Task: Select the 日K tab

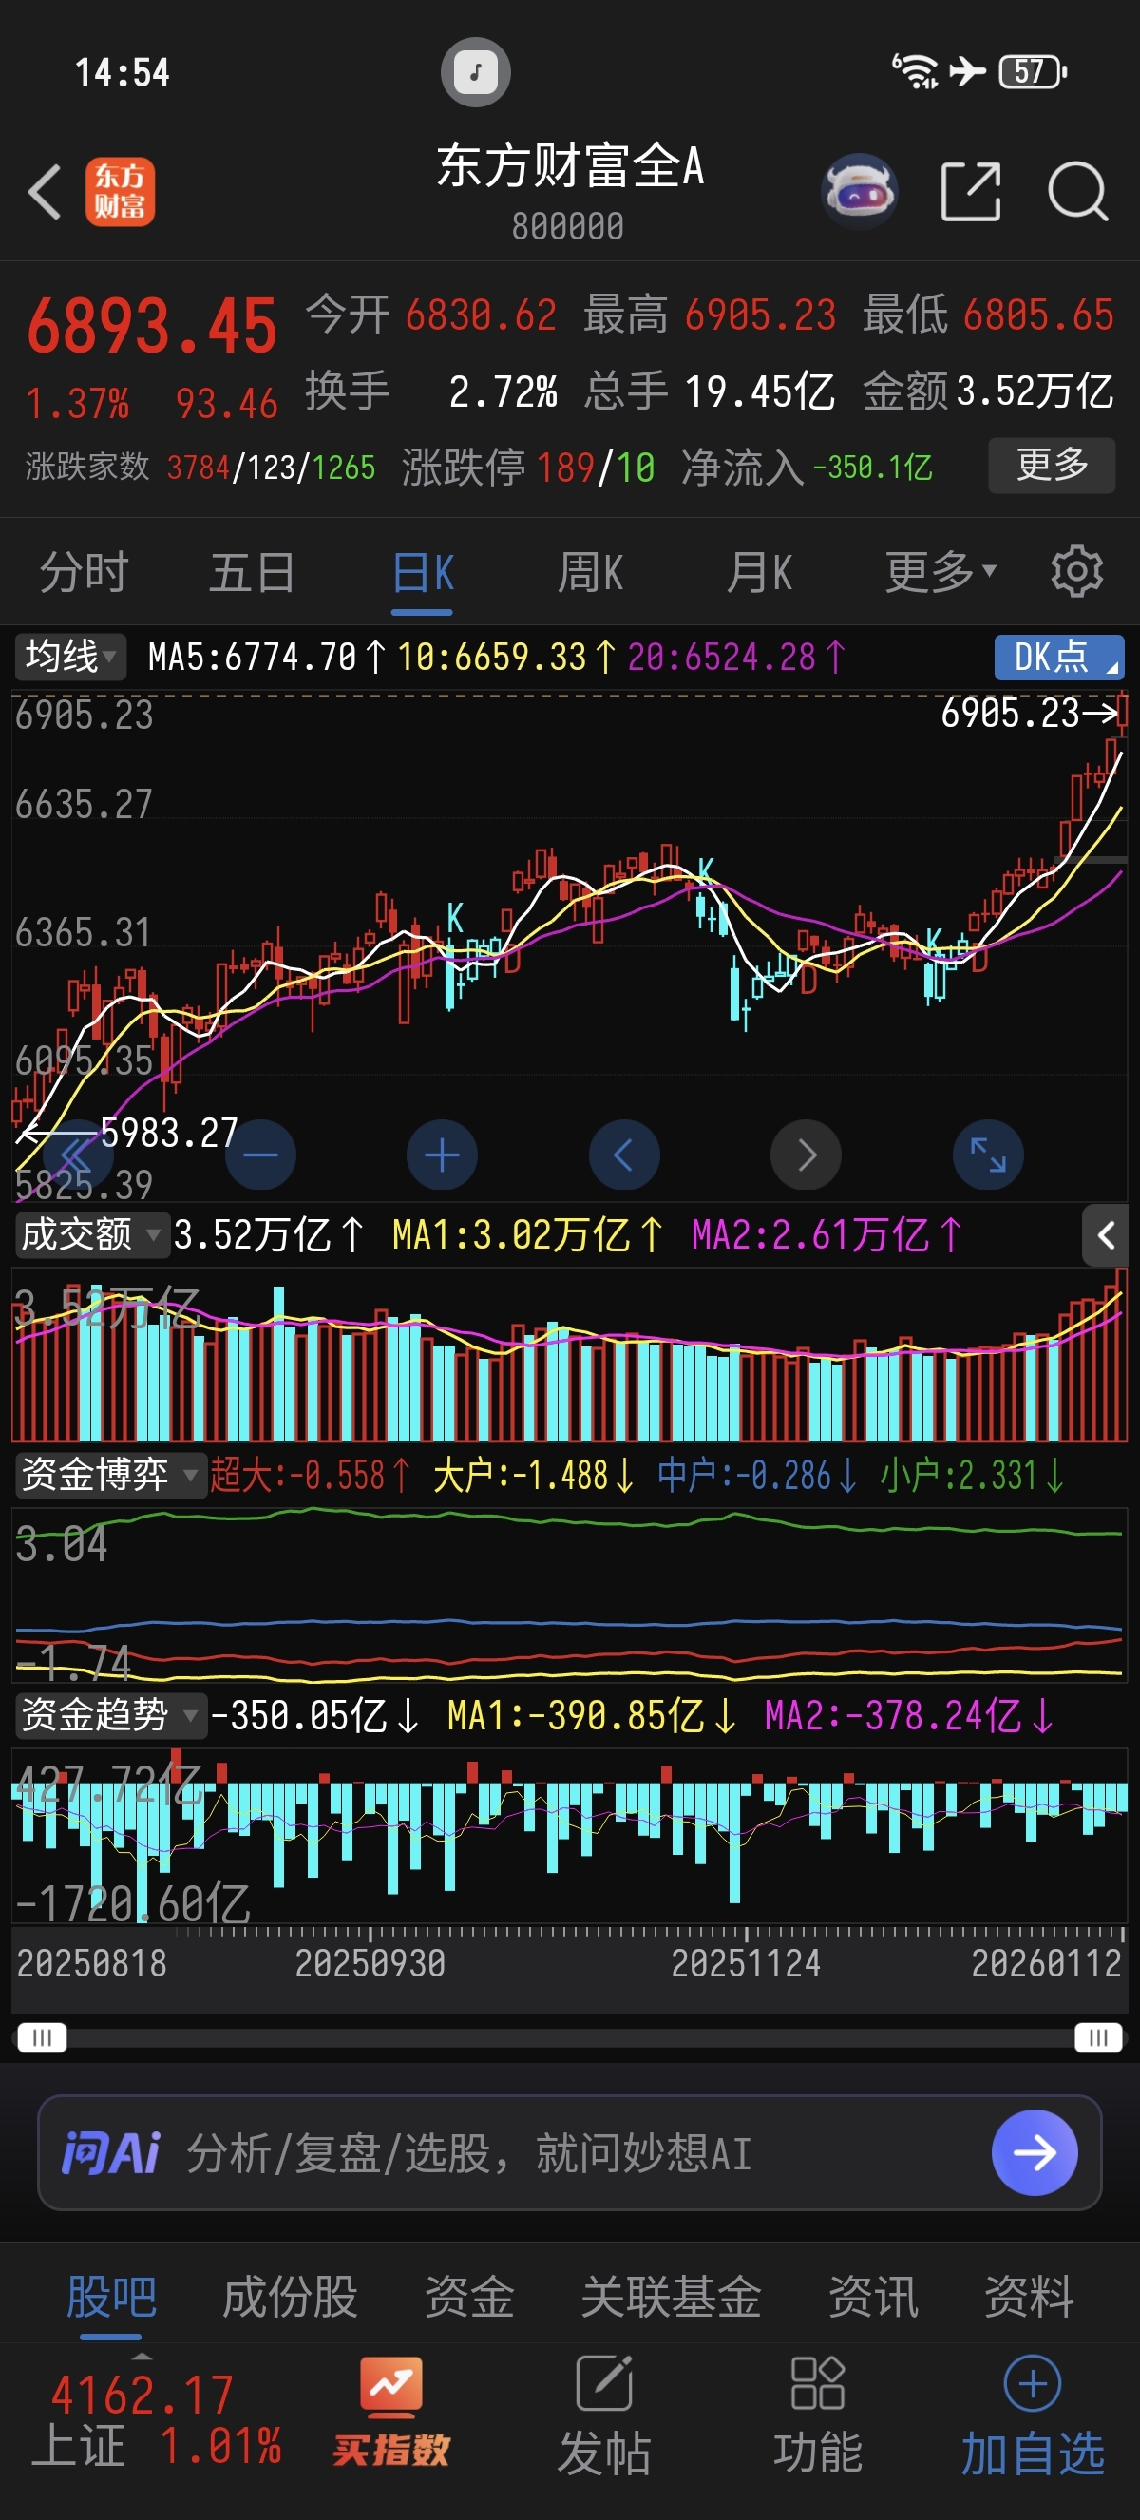Action: (x=423, y=573)
